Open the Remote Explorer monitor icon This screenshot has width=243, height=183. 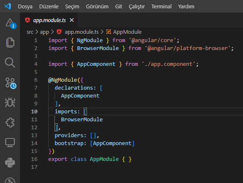[10, 143]
